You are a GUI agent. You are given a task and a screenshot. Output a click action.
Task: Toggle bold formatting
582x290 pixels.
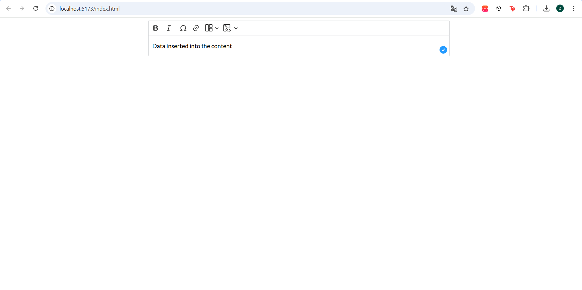(156, 28)
